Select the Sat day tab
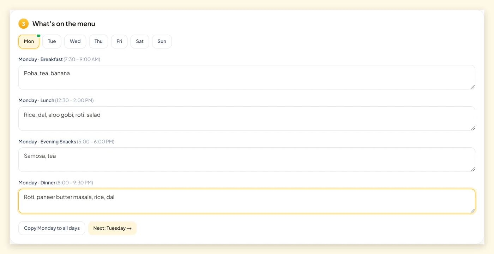The height and width of the screenshot is (254, 494). (140, 41)
